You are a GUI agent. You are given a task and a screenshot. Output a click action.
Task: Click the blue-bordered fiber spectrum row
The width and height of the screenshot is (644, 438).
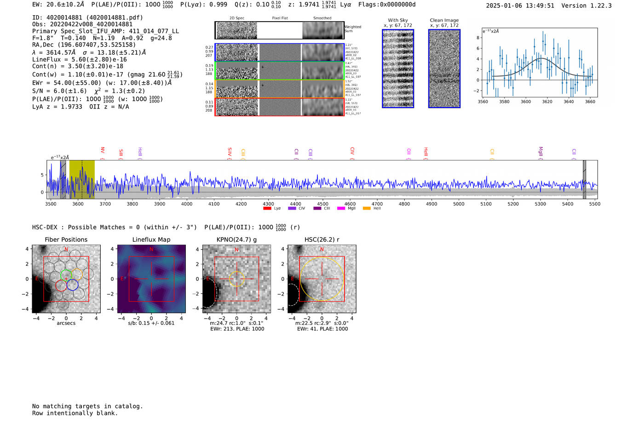click(x=280, y=52)
